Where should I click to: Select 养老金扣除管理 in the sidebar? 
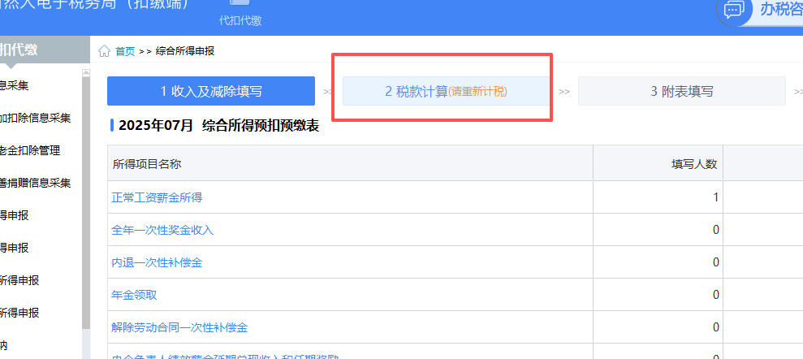30,150
